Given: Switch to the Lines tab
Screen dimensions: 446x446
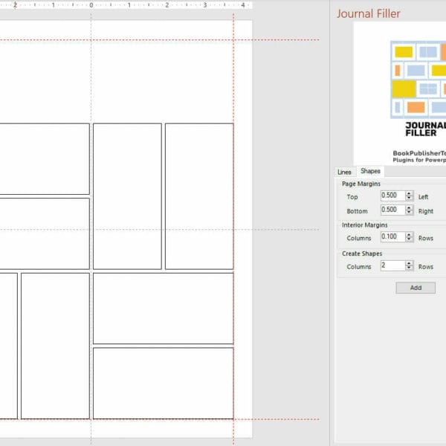Looking at the screenshot, I should [x=344, y=172].
